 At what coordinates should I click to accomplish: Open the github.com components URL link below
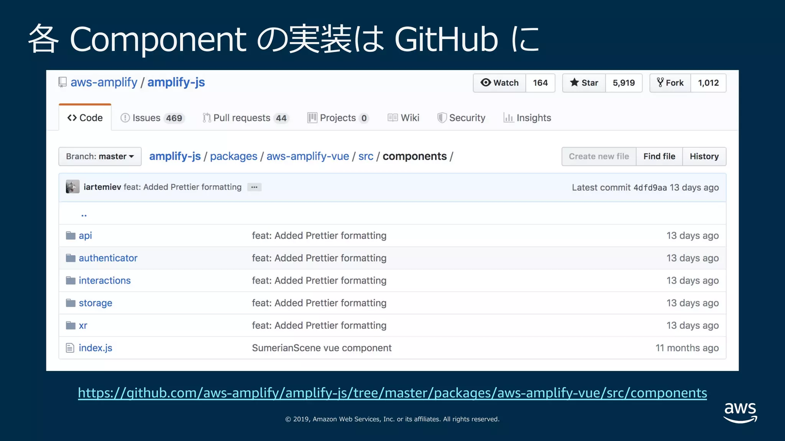392,393
